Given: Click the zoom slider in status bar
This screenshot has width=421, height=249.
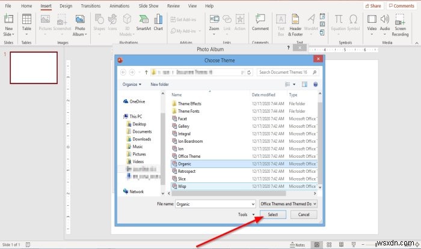Looking at the screenshot, I should (376, 245).
